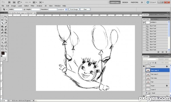Expand the head layer group

(147, 93)
